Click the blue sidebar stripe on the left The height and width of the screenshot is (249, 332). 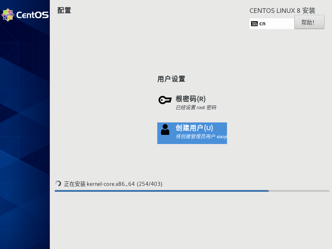25,124
